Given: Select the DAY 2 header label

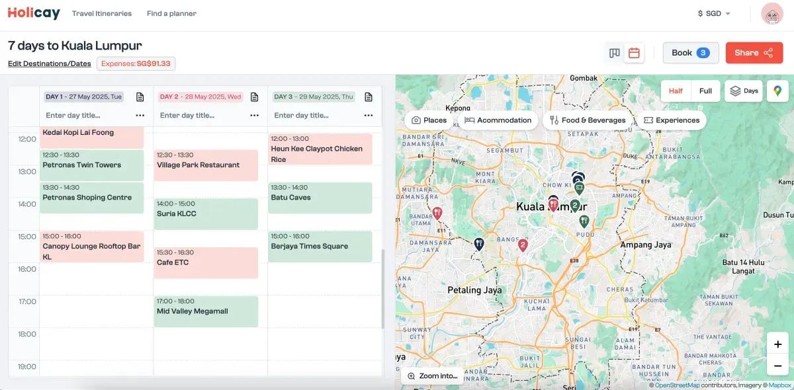Looking at the screenshot, I should [x=200, y=97].
